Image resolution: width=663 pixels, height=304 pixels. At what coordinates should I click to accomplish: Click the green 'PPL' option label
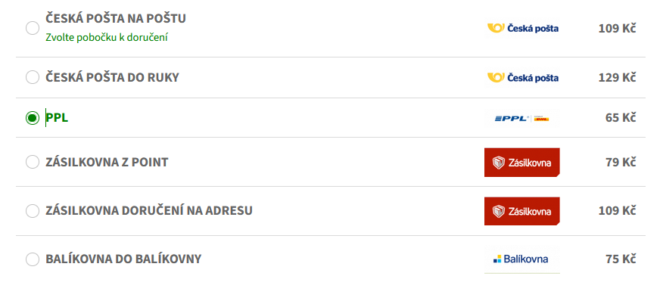click(57, 118)
